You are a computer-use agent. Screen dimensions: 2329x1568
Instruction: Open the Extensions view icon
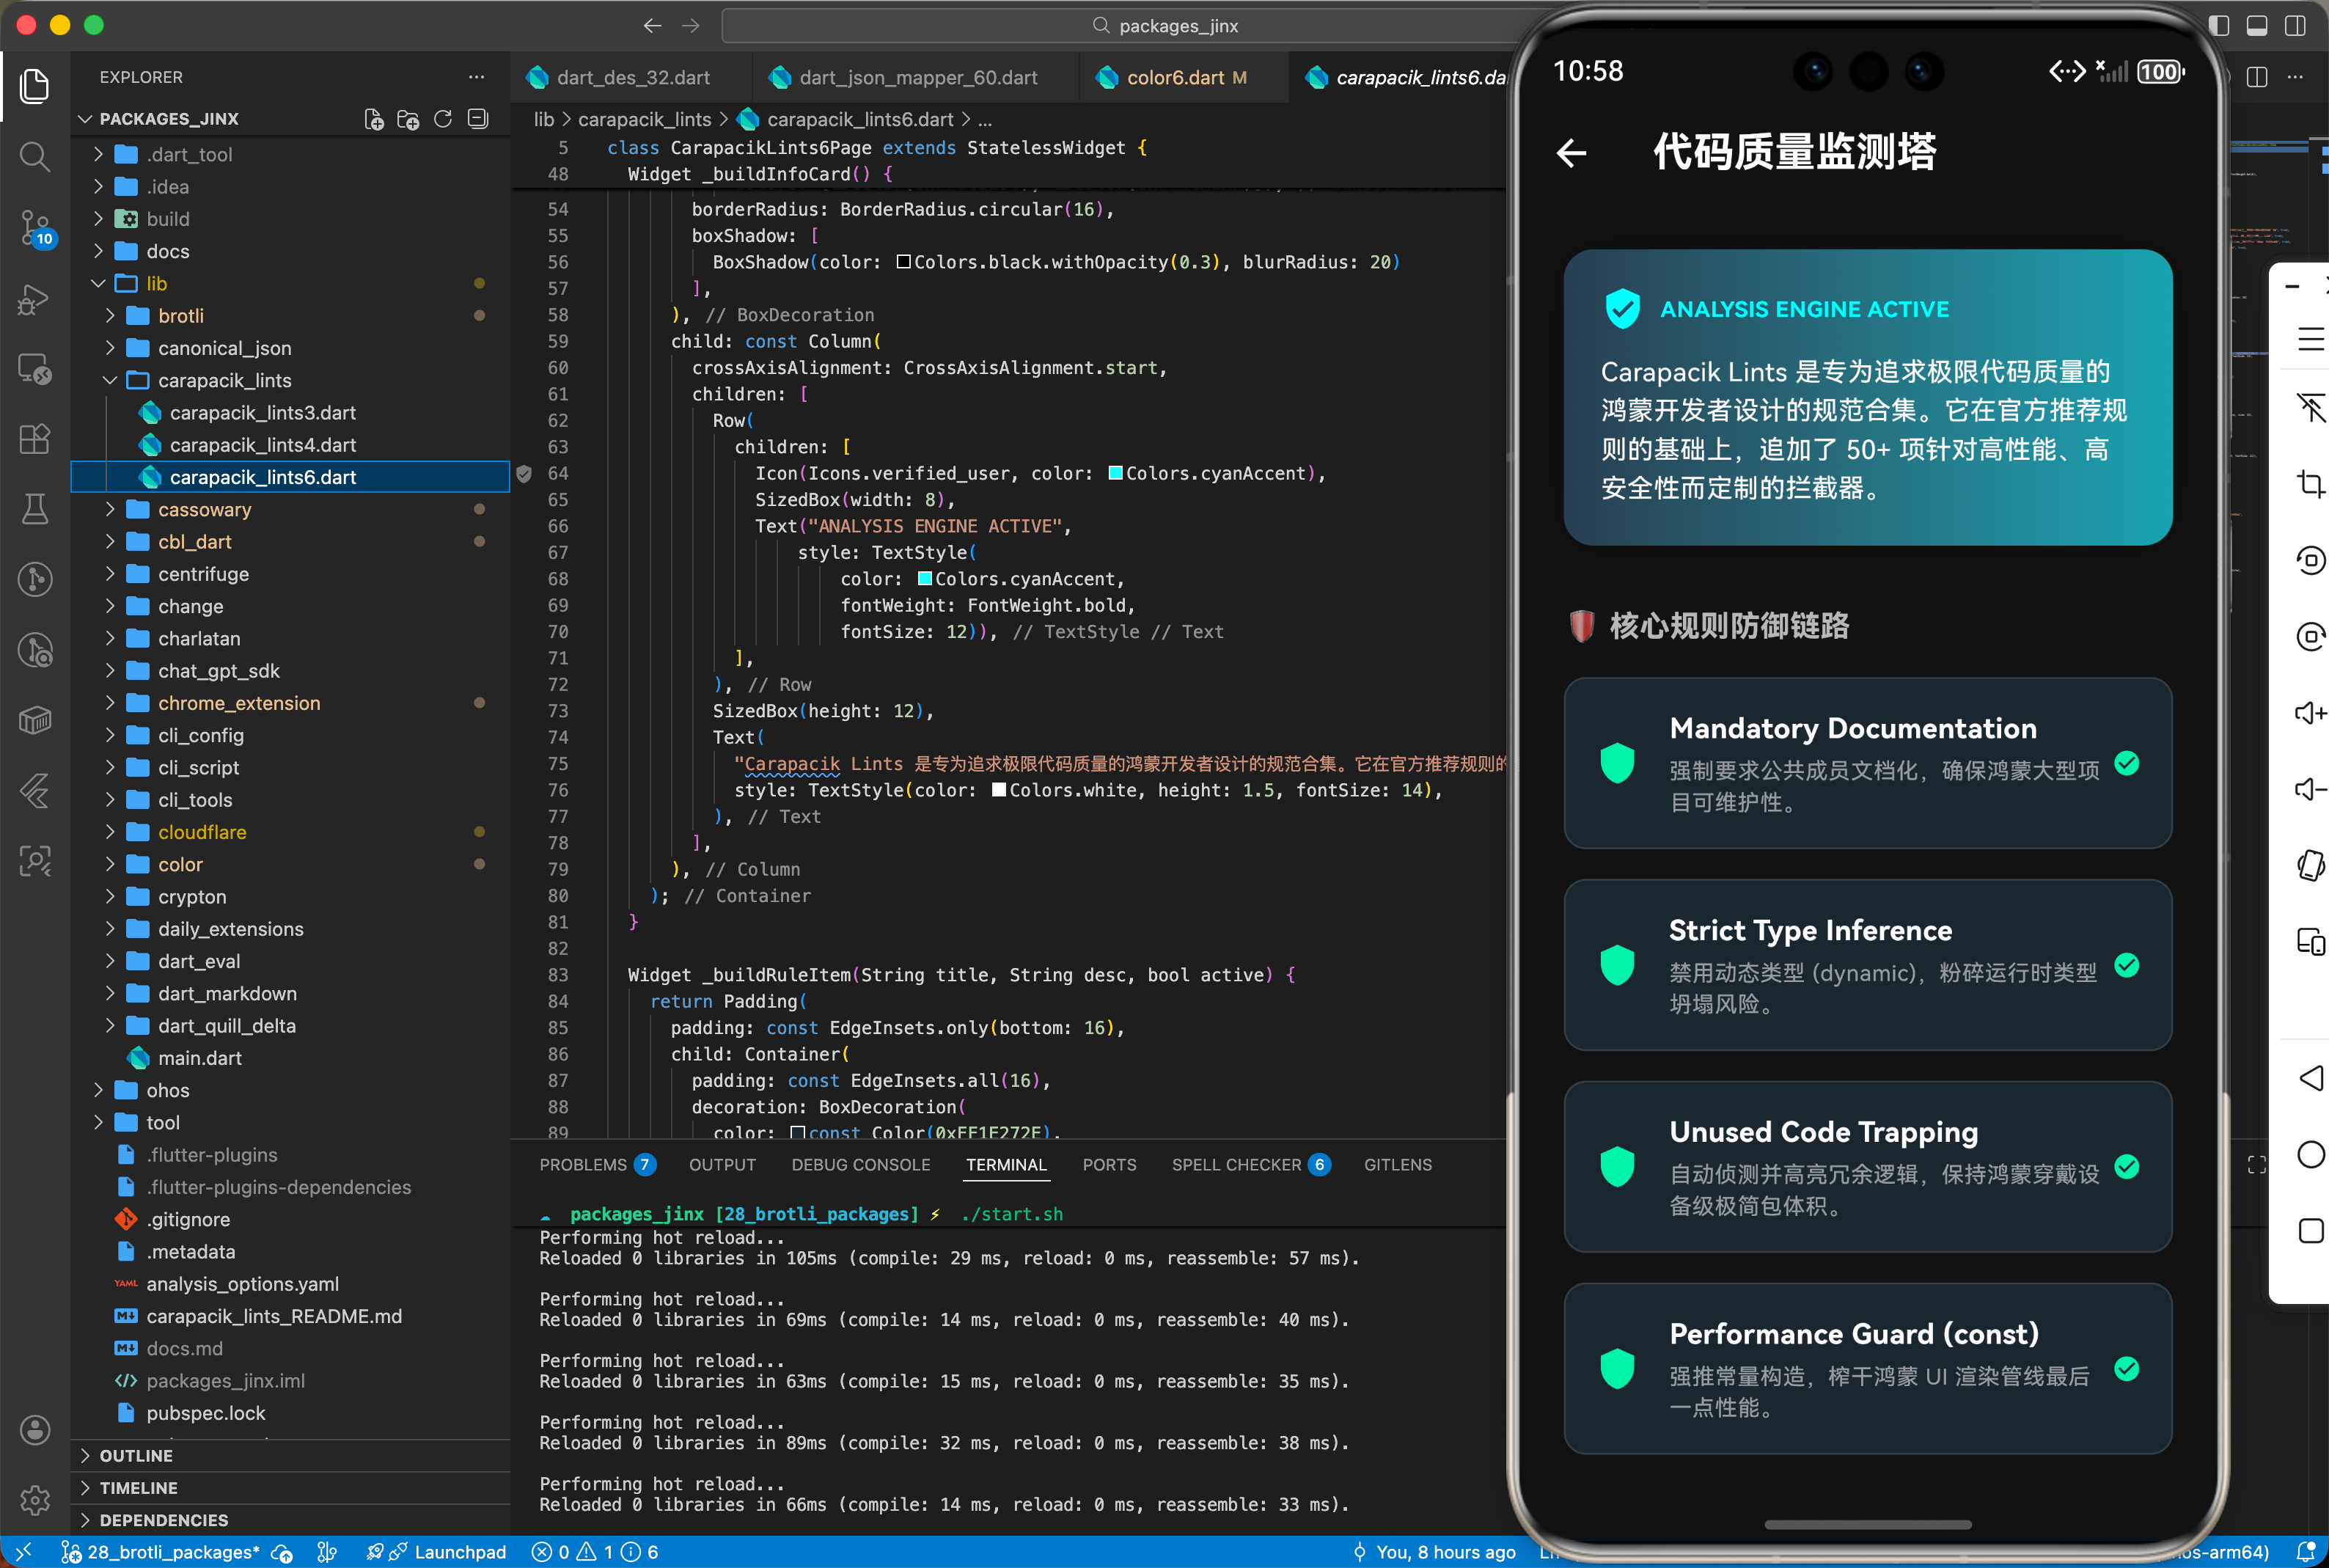pyautogui.click(x=35, y=439)
